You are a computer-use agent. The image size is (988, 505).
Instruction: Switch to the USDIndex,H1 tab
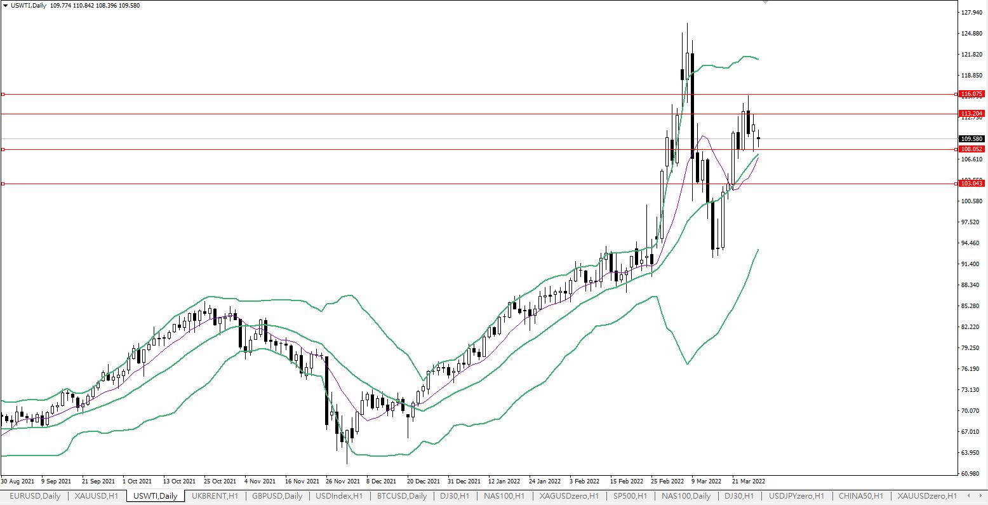point(339,495)
